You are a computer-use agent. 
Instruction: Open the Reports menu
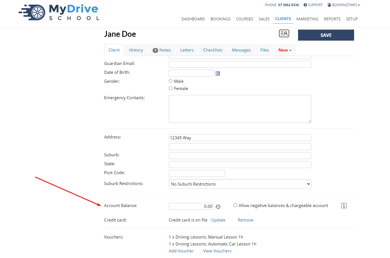click(x=332, y=19)
